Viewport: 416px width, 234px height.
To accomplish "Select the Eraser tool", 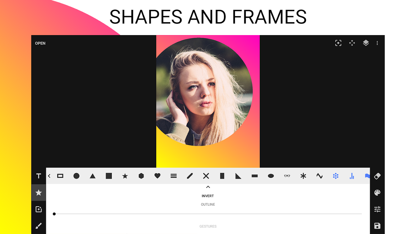I will click(377, 176).
